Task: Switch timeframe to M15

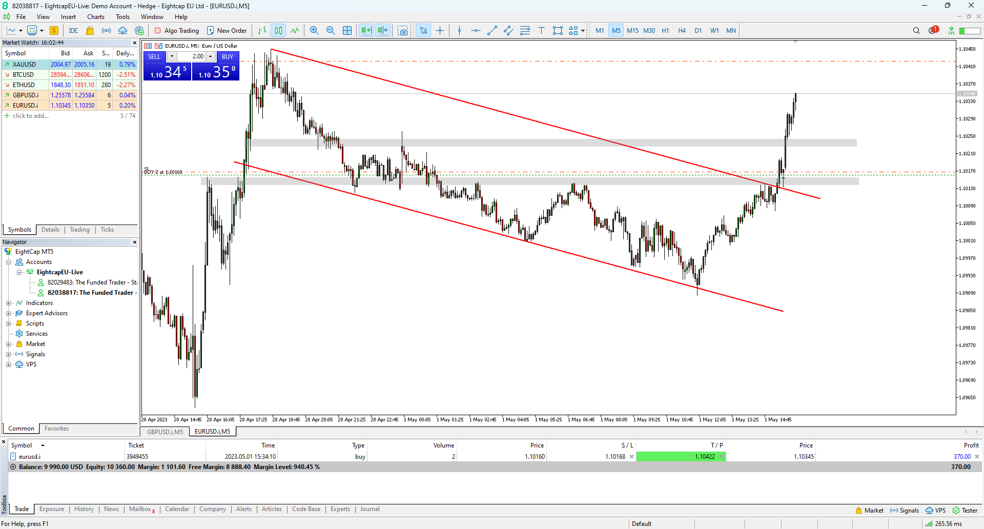Action: [632, 31]
